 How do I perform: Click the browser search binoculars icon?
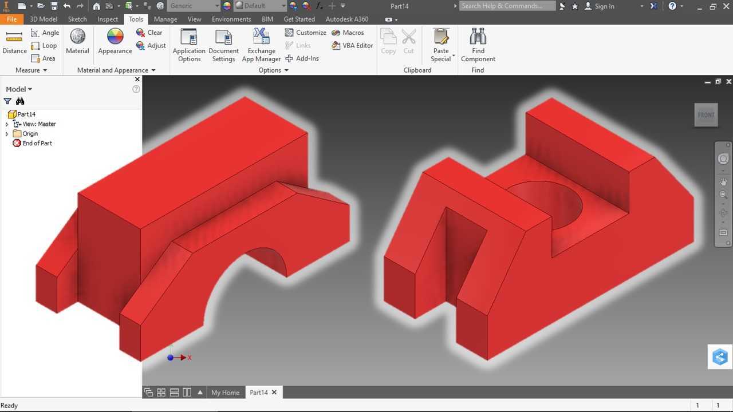click(x=20, y=101)
